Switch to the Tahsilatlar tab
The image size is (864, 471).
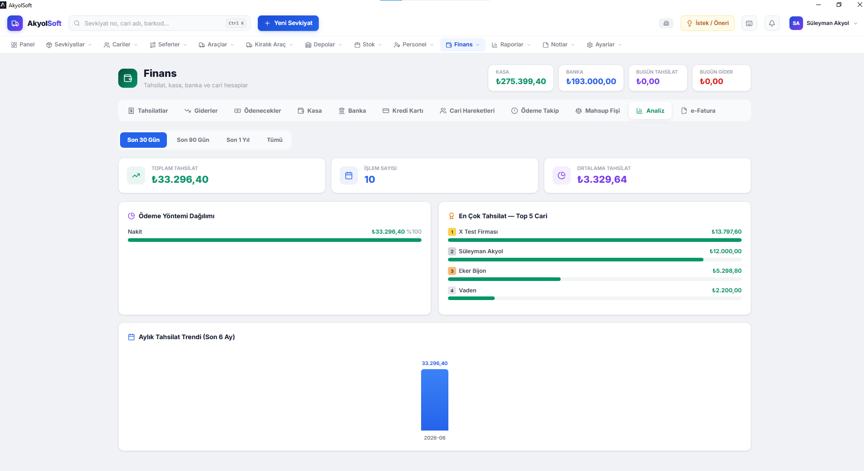click(x=148, y=110)
